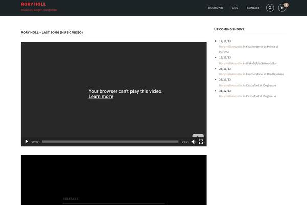Open Rory Holl Acoustic link for 31/12/23 show
Screen dimensions: 307x205
(230, 96)
